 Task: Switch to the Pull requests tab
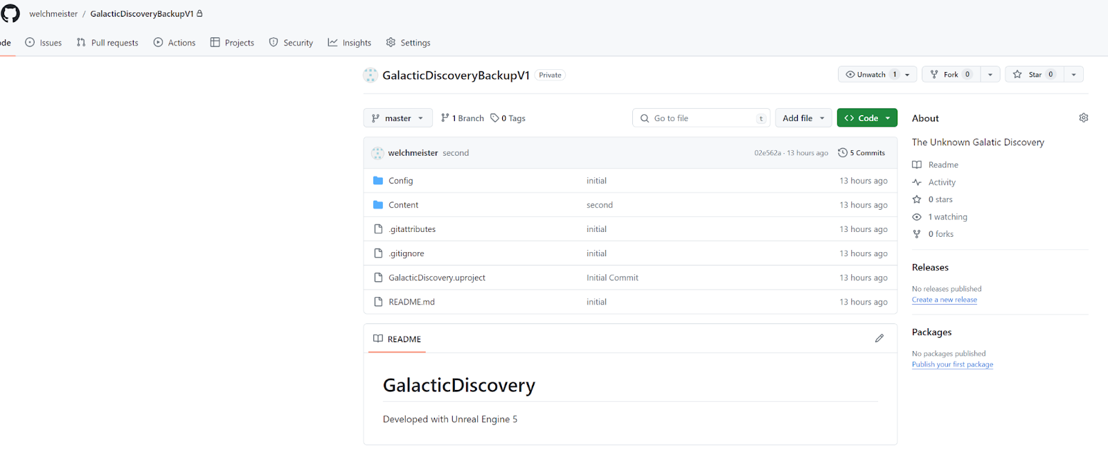point(107,42)
